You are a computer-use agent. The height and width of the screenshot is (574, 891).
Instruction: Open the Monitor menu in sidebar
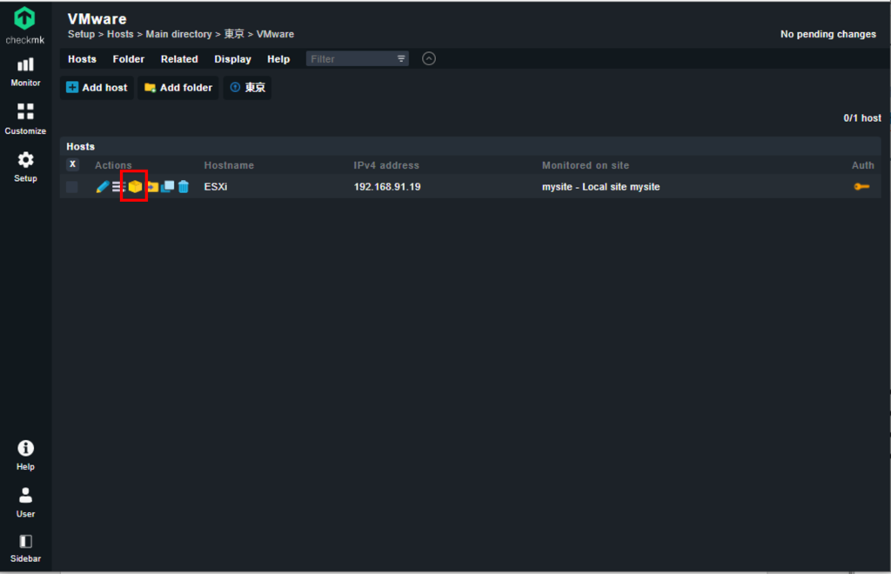[25, 72]
